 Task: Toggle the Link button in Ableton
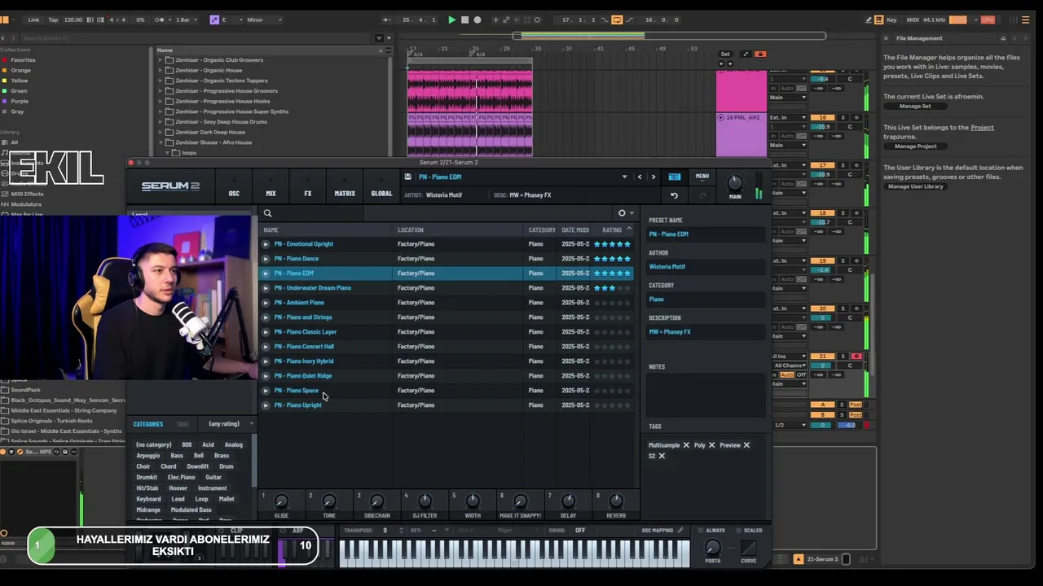pyautogui.click(x=33, y=20)
